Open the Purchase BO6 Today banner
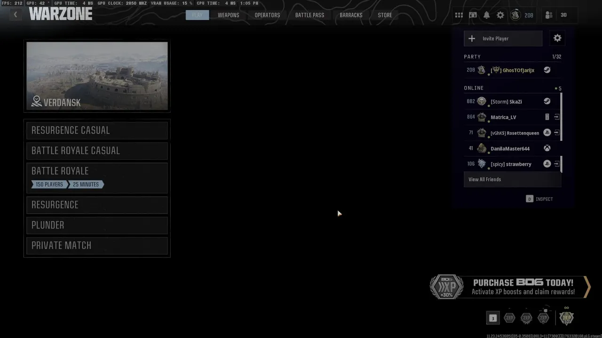This screenshot has width=602, height=338. click(510, 287)
